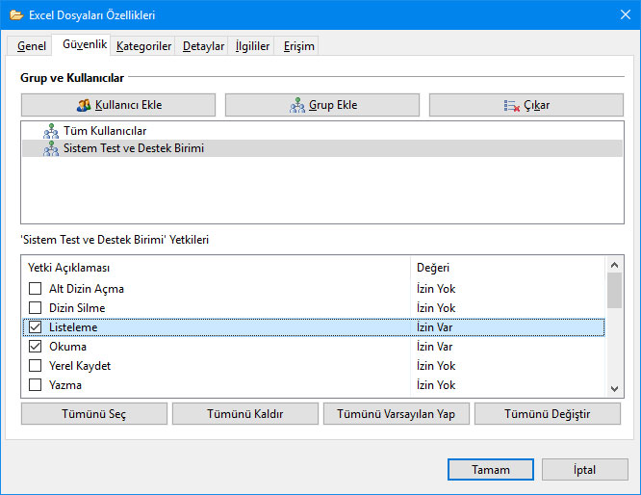Click the Sistem Test ve Destek Birimi icon
The width and height of the screenshot is (641, 495).
(51, 149)
